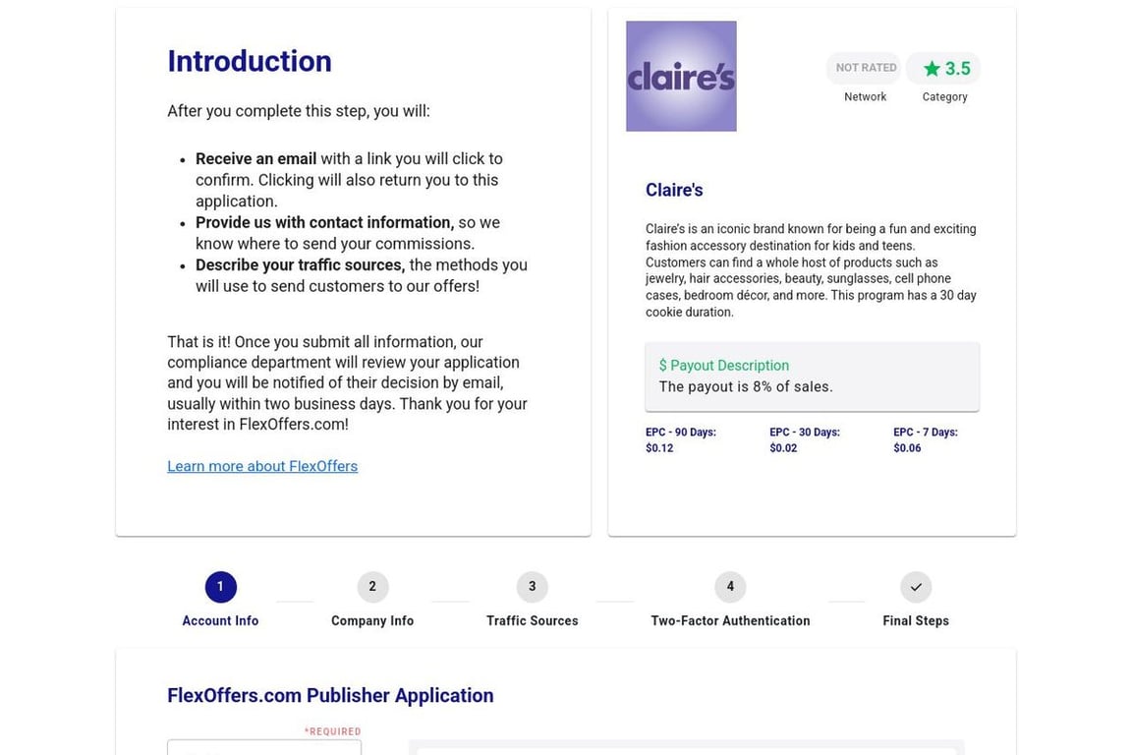
Task: Click the Claire's advertiser name heading
Action: pyautogui.click(x=674, y=190)
